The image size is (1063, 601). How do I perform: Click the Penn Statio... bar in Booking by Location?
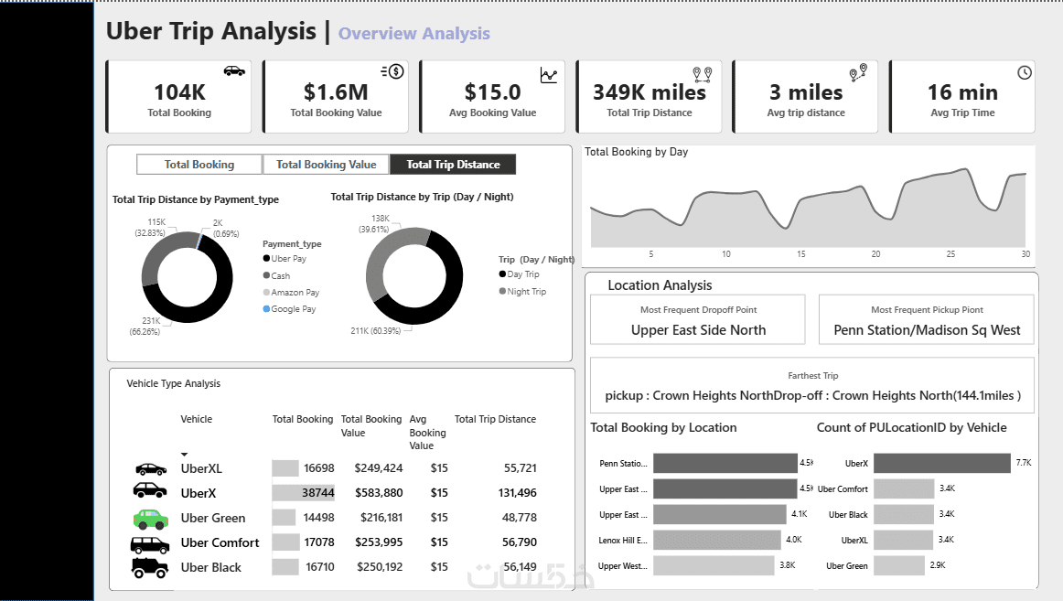click(725, 464)
